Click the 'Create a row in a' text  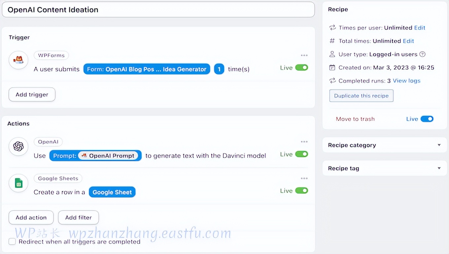click(x=59, y=192)
